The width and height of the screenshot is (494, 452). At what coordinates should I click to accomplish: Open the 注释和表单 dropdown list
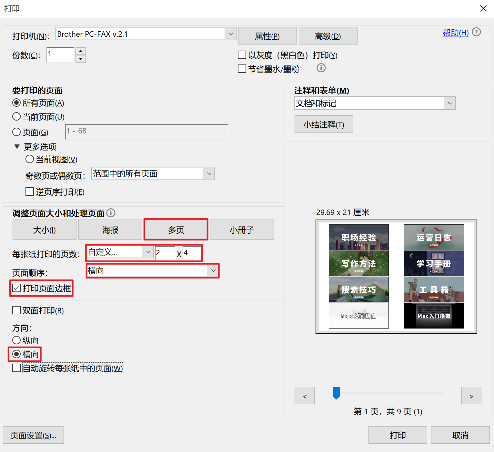point(450,103)
